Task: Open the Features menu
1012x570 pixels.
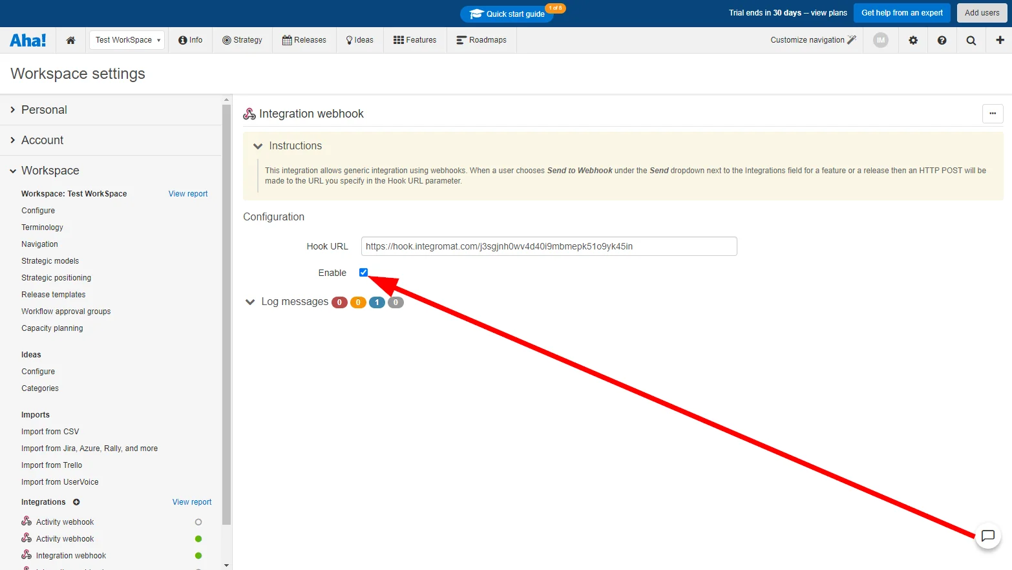Action: click(x=415, y=40)
